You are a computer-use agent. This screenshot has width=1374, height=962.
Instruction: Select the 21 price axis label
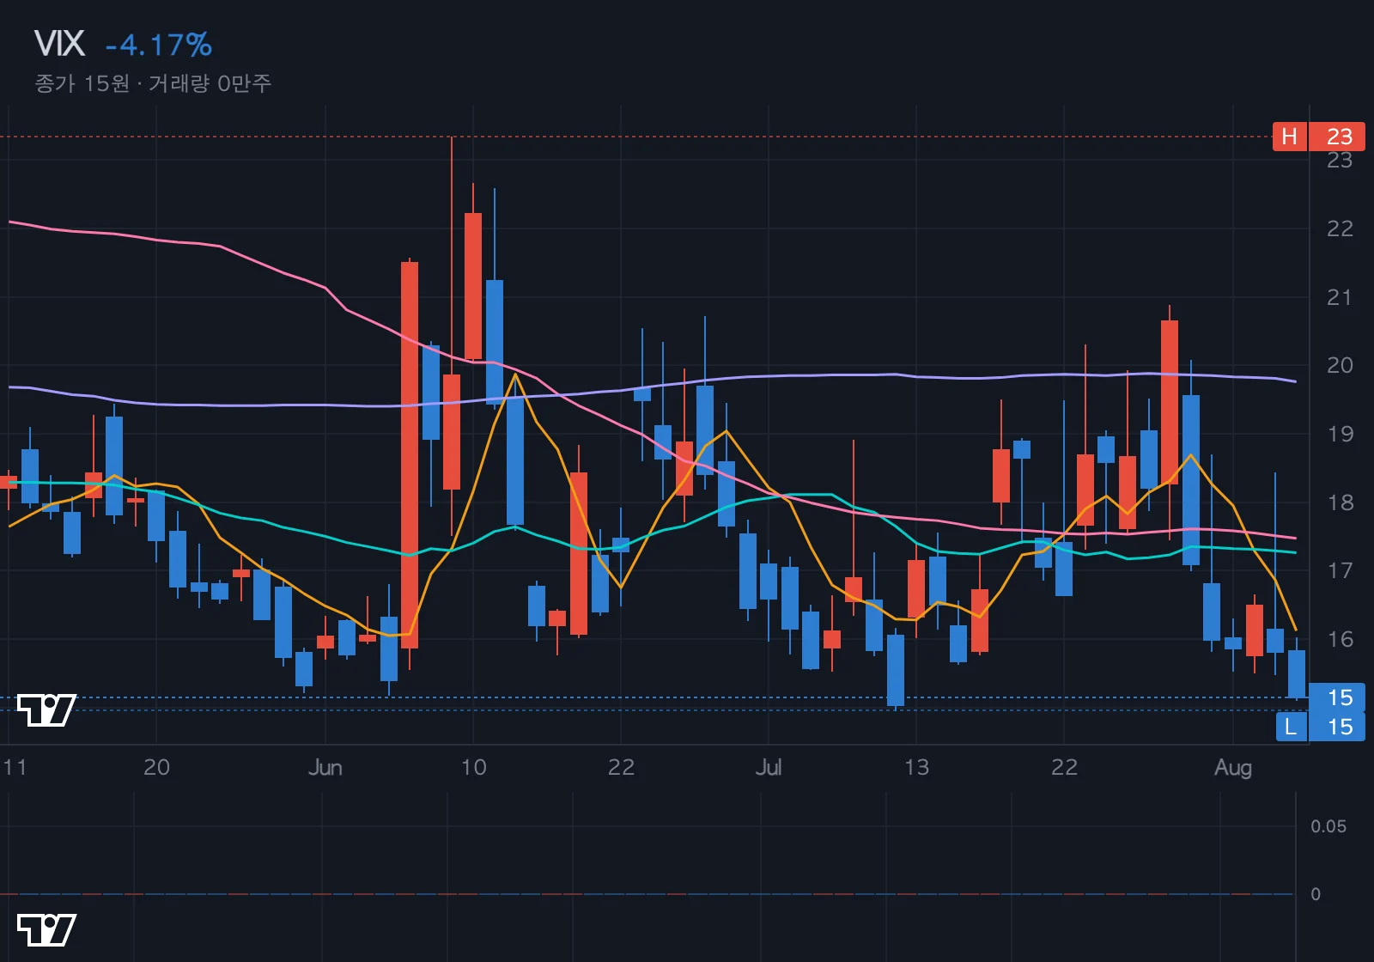1340,297
